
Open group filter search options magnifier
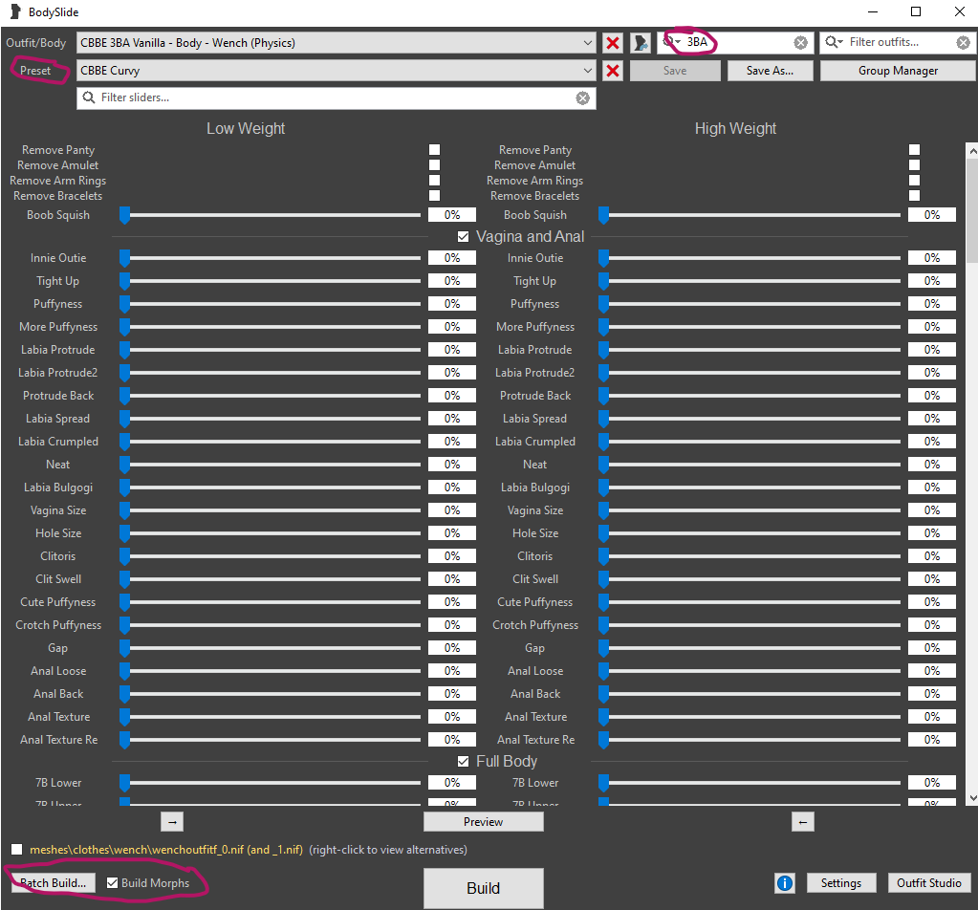(x=671, y=42)
